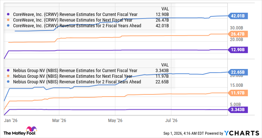Select 'CoreWeave, Inc. (CRWV) Revenue Estimates for 2 Fiscal Years Ahead'
This screenshot has width=262, height=138.
[x=77, y=26]
